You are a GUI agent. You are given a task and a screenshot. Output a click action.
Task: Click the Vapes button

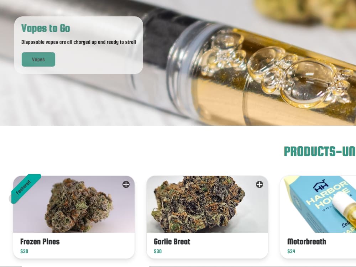click(x=38, y=59)
